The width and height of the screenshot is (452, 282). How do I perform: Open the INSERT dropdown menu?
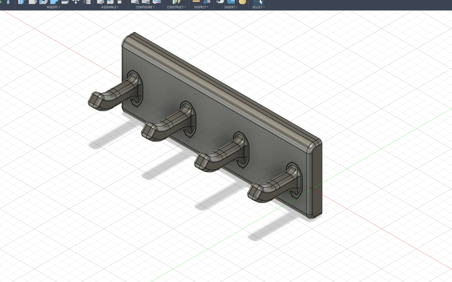231,7
